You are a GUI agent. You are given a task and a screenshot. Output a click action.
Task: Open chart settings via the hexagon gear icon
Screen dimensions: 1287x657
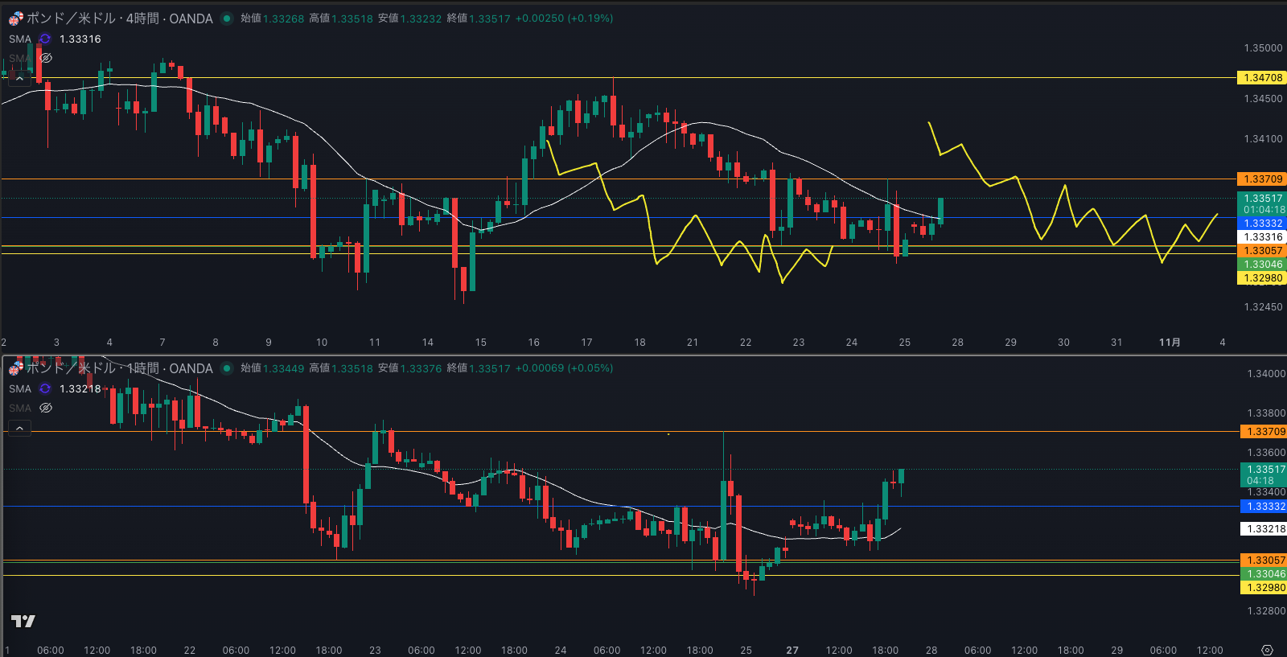click(1267, 650)
